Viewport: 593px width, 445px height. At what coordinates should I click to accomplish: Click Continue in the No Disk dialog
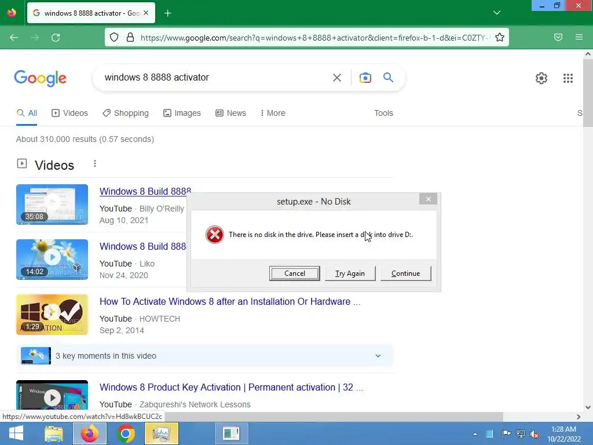click(x=405, y=273)
